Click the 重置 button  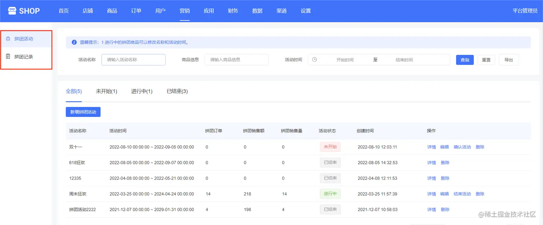[486, 60]
